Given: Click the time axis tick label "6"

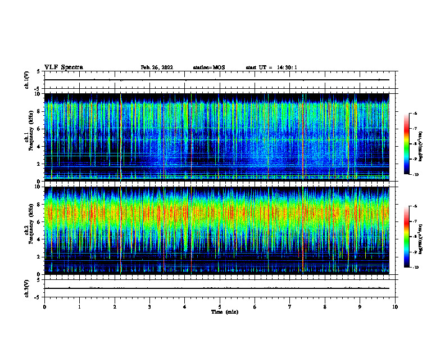Looking at the screenshot, I should [255, 307].
